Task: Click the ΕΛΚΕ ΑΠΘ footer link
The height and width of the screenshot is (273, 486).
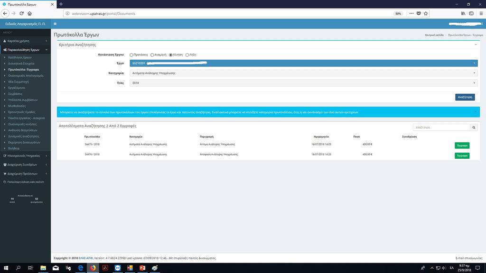Action: (86, 258)
